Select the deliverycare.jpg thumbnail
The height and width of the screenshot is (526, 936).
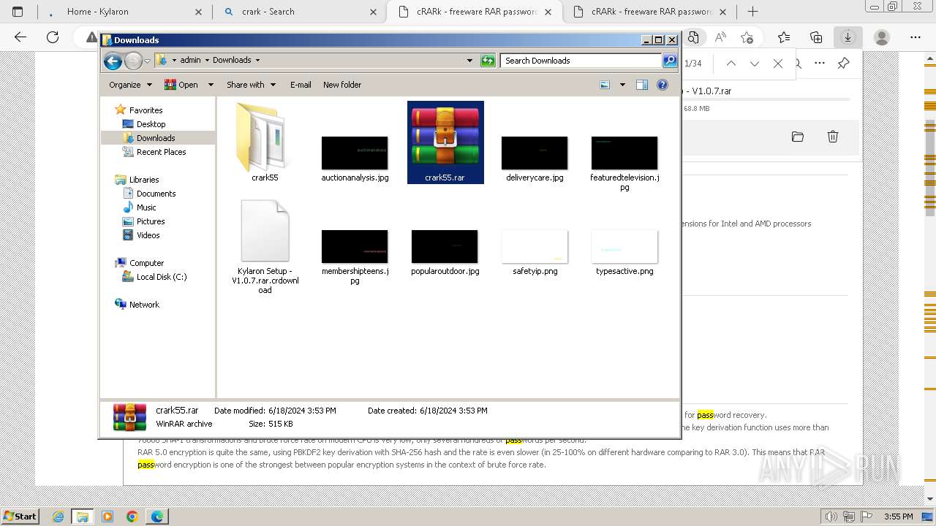pos(535,153)
